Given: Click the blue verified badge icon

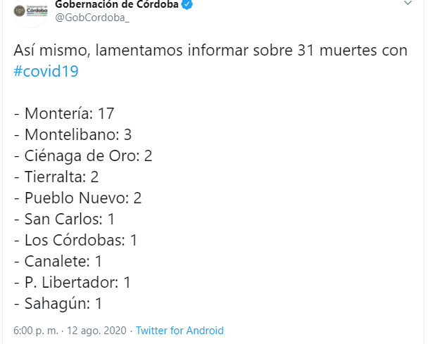Looking at the screenshot, I should point(187,4).
